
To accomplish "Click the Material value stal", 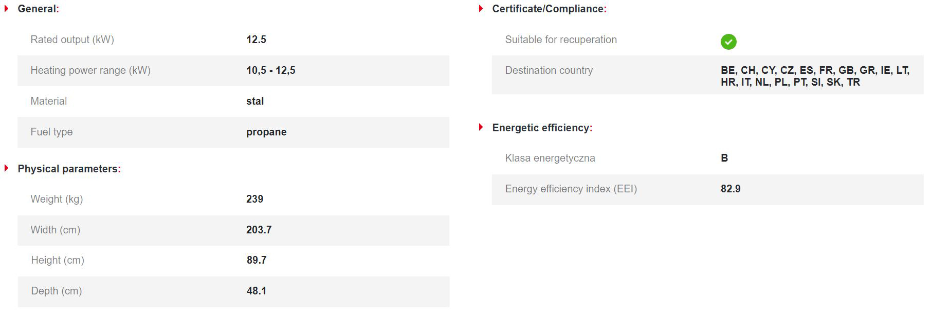I will (x=255, y=101).
